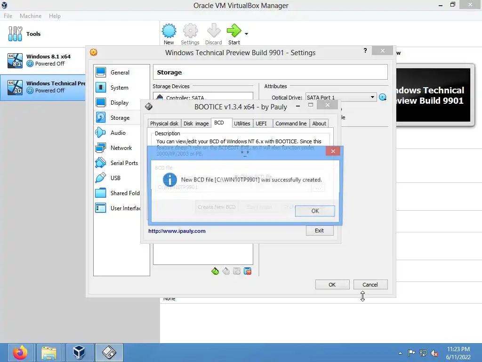Click the add controller icon below storage tree
This screenshot has width=482, height=362.
(x=215, y=271)
